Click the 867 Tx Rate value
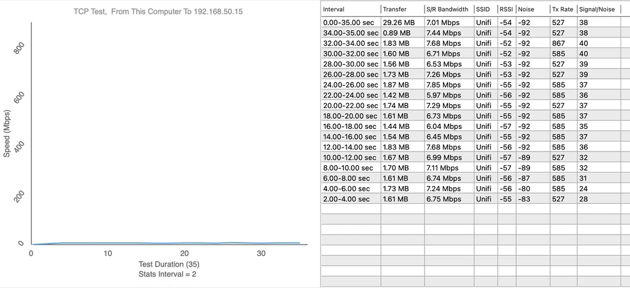This screenshot has height=288, width=630. (559, 43)
